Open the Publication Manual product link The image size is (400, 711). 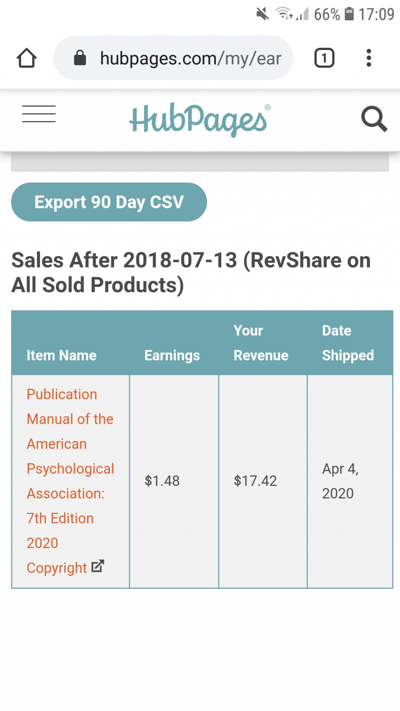tap(70, 481)
